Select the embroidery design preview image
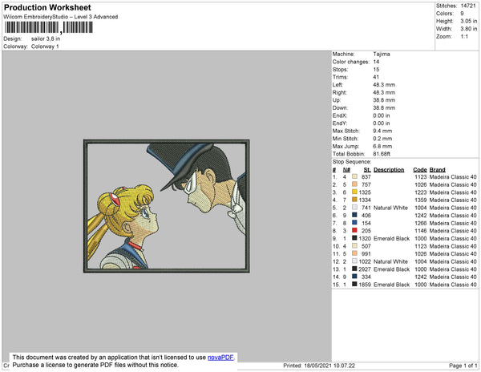The height and width of the screenshot is (372, 481). (x=167, y=206)
